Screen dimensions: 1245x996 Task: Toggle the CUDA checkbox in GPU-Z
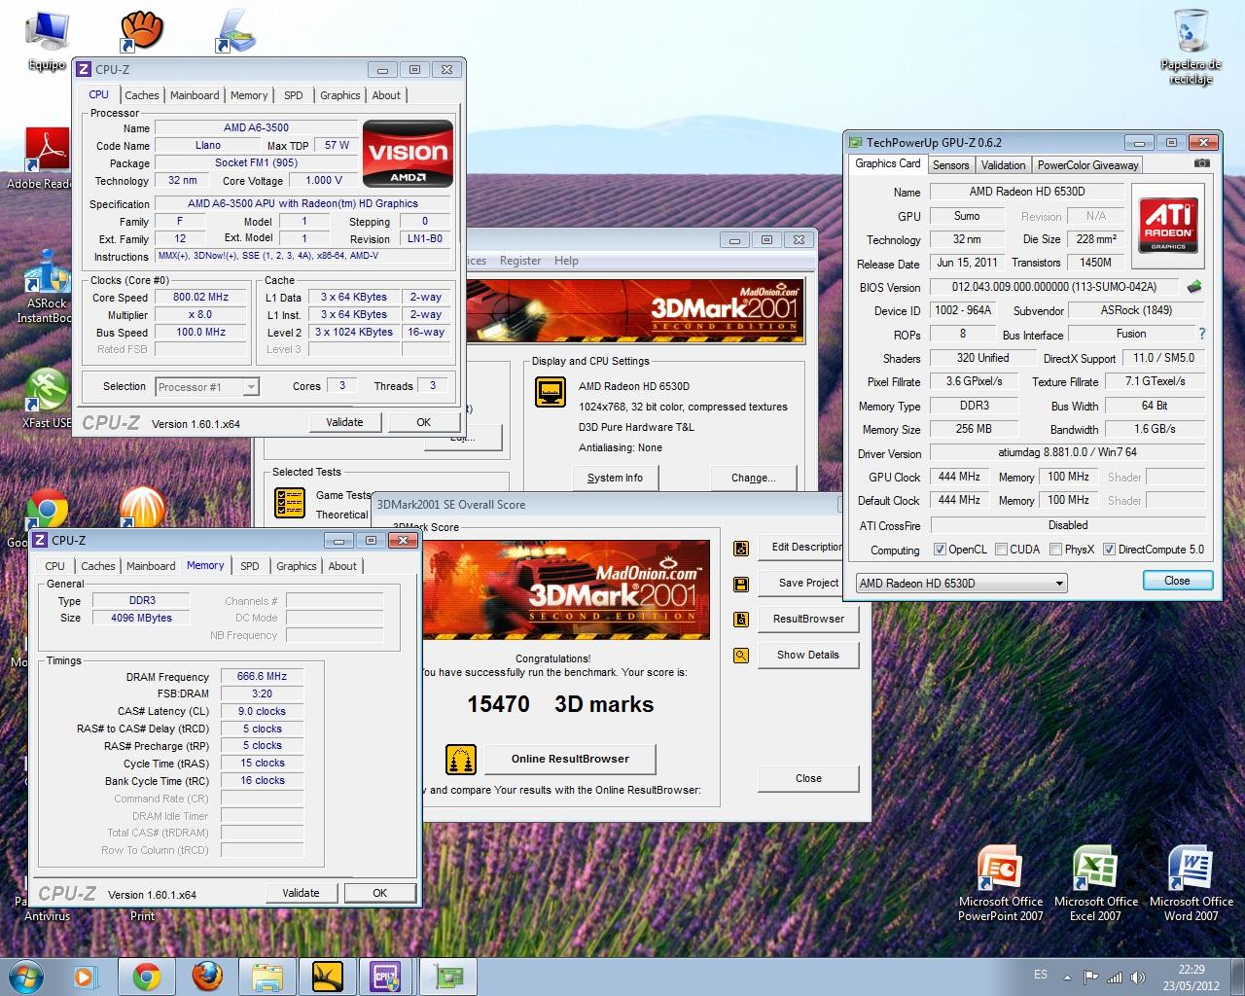point(1001,549)
